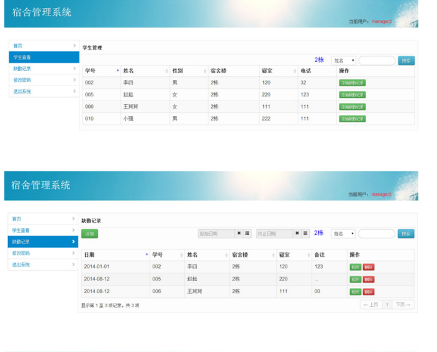Select 学生查看 in the lower sidebar menu
This screenshot has width=437, height=352.
pos(42,230)
